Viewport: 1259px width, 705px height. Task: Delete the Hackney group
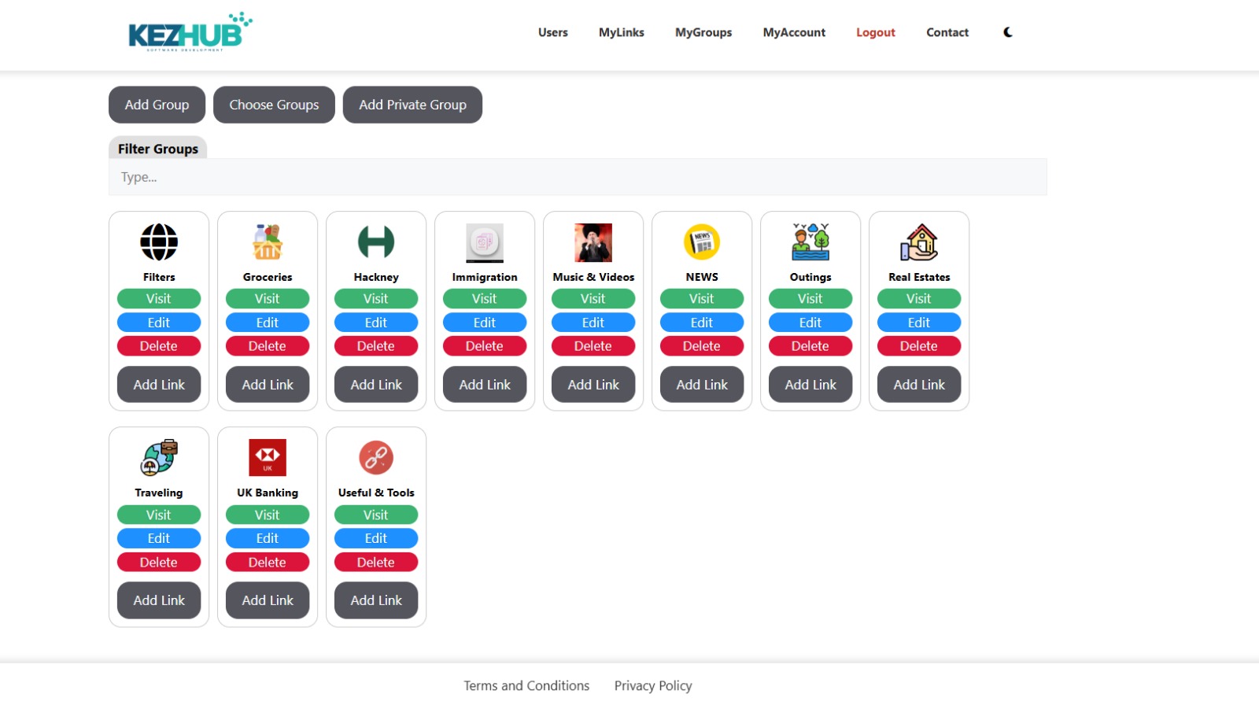376,346
